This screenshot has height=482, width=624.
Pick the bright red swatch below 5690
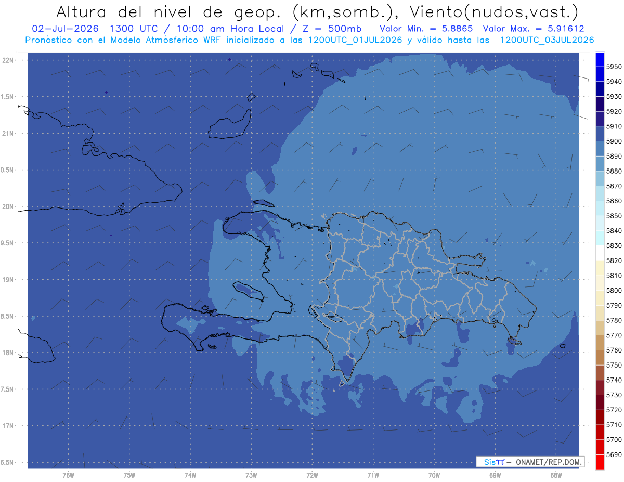[599, 462]
